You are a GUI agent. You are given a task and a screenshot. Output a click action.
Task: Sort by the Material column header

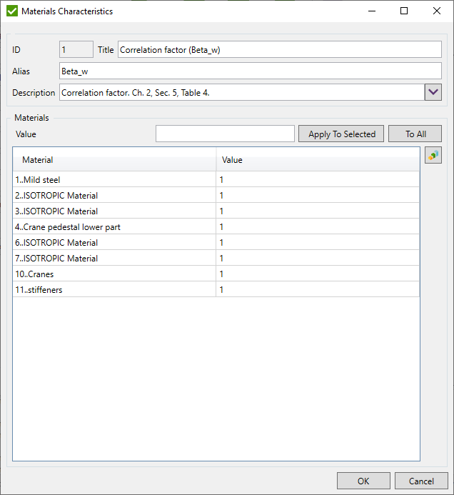click(114, 160)
